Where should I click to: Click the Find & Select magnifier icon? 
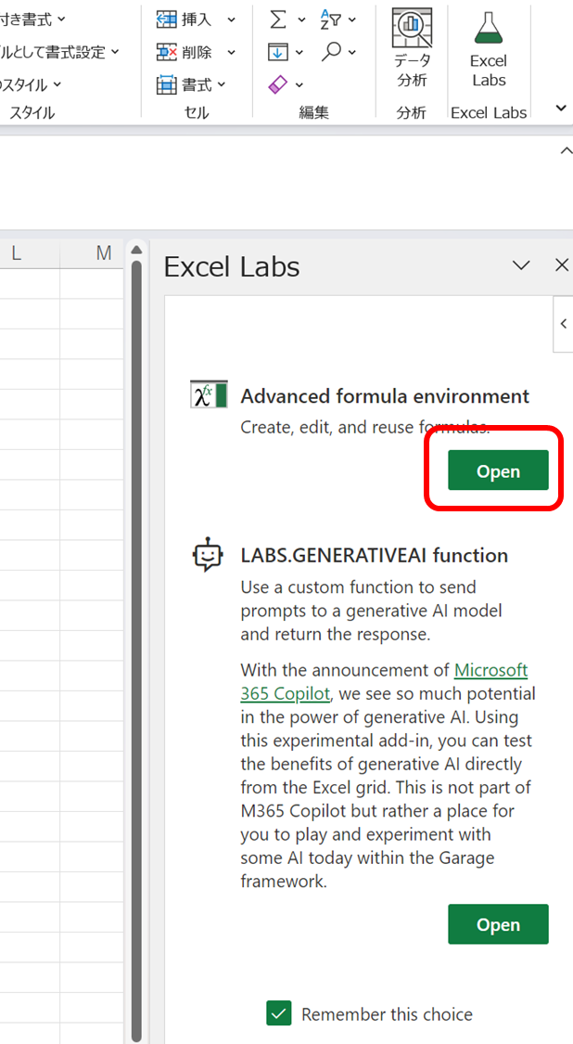331,51
